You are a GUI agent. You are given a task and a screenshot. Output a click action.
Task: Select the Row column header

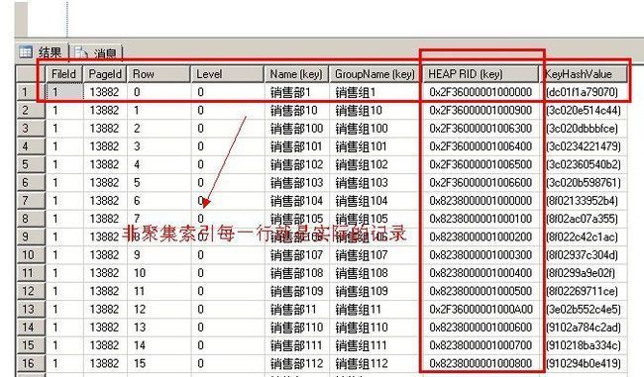[159, 74]
